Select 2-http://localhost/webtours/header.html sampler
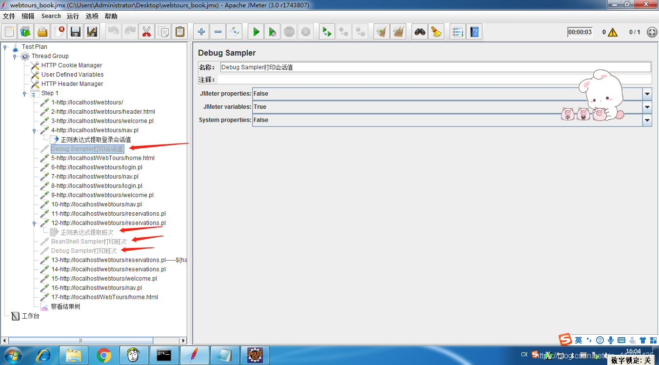This screenshot has height=365, width=659. (x=103, y=112)
